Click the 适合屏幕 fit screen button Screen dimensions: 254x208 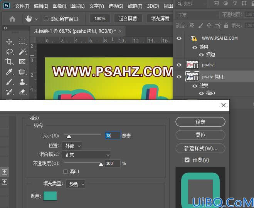[128, 18]
